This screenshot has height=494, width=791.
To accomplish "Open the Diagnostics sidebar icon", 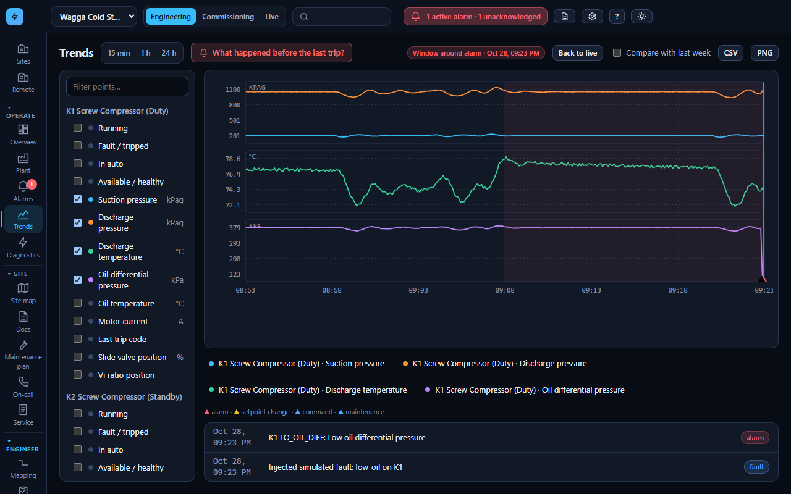I will [23, 248].
